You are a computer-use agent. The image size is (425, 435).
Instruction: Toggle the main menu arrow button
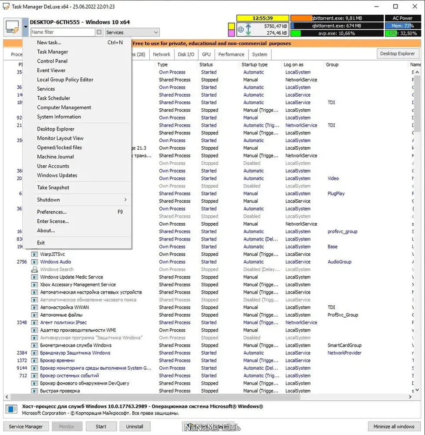26,27
